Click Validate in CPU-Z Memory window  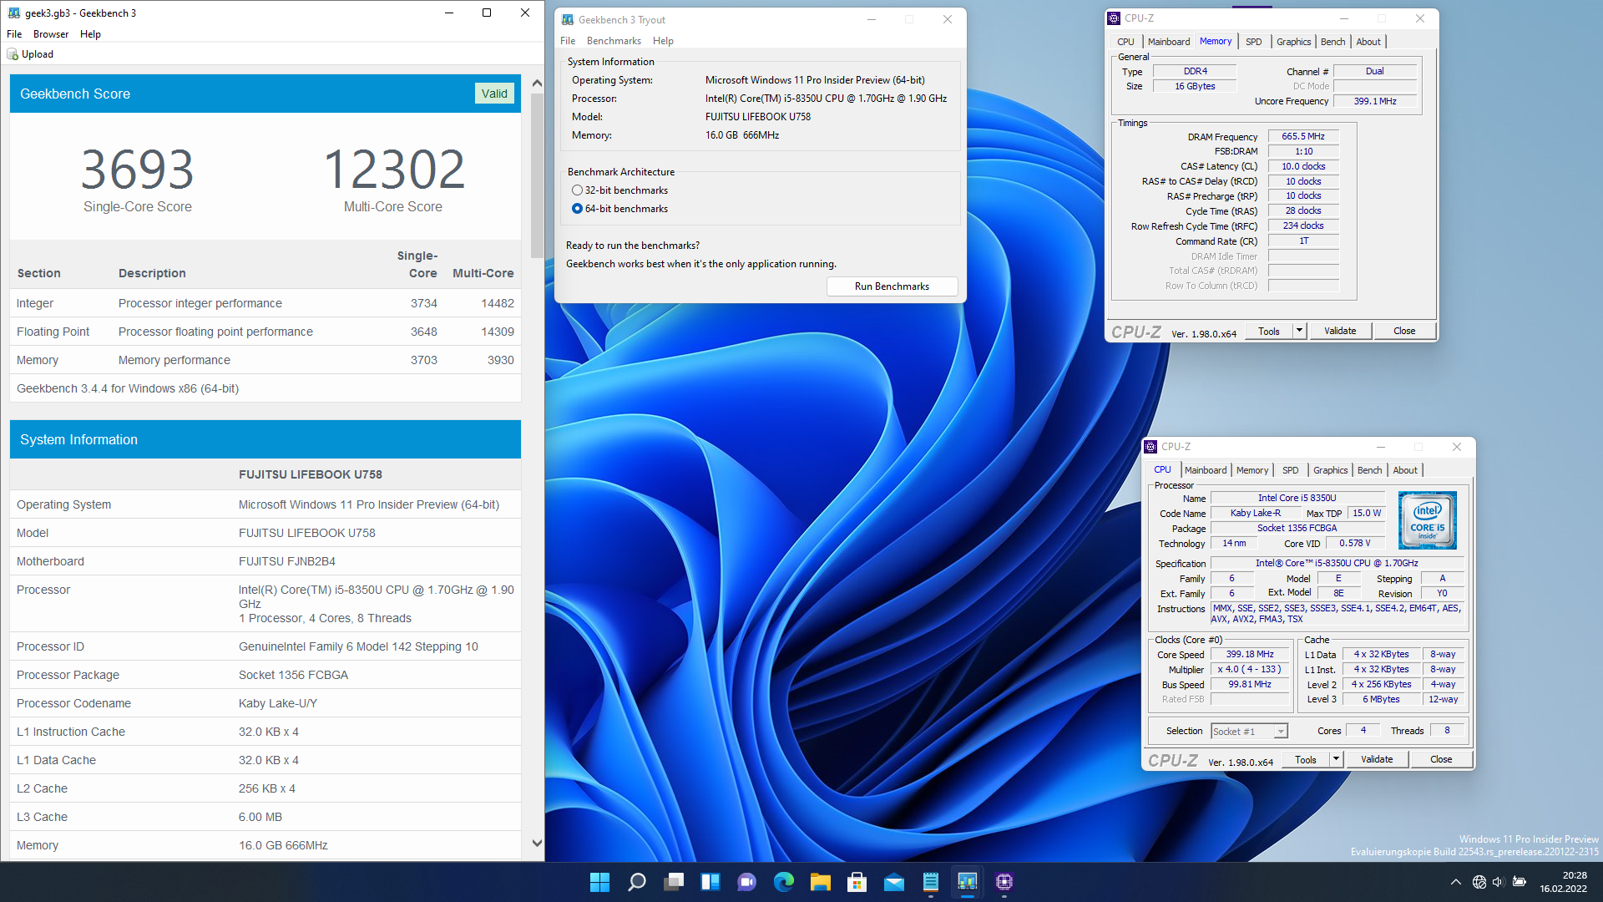pyautogui.click(x=1340, y=331)
